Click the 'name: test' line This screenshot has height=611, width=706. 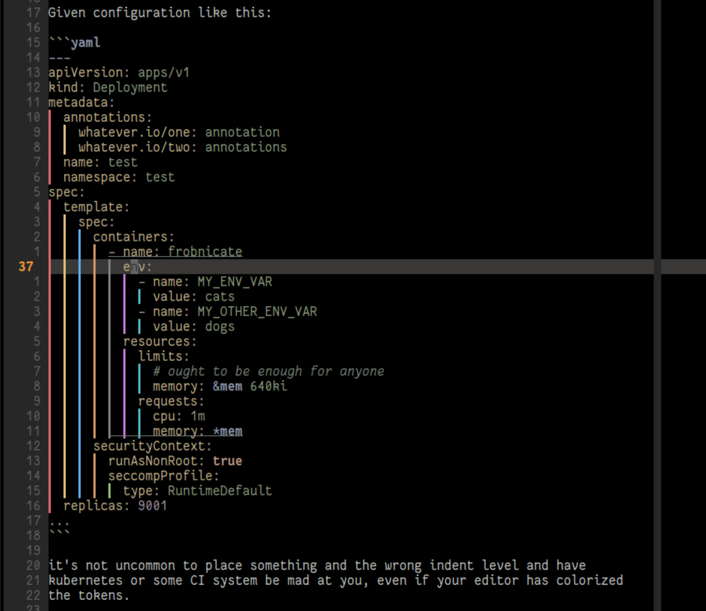(x=100, y=162)
